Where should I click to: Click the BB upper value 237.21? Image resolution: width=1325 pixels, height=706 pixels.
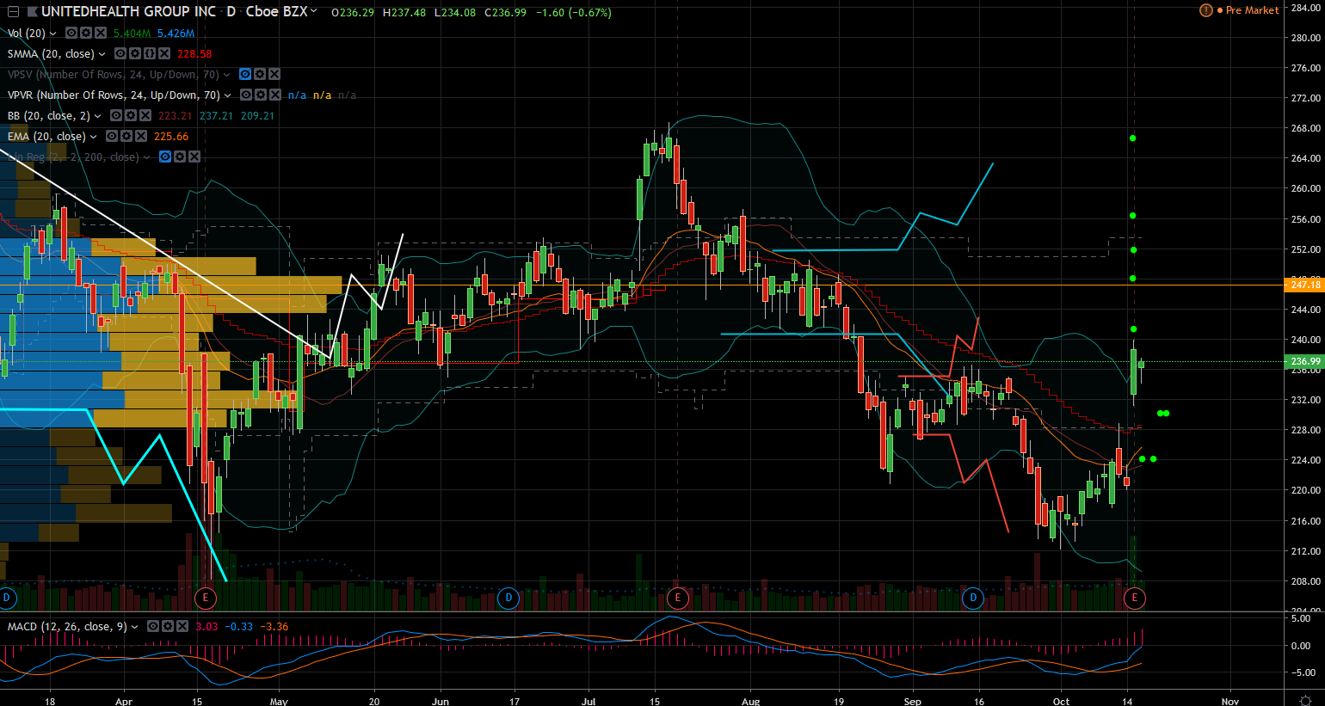coord(216,116)
